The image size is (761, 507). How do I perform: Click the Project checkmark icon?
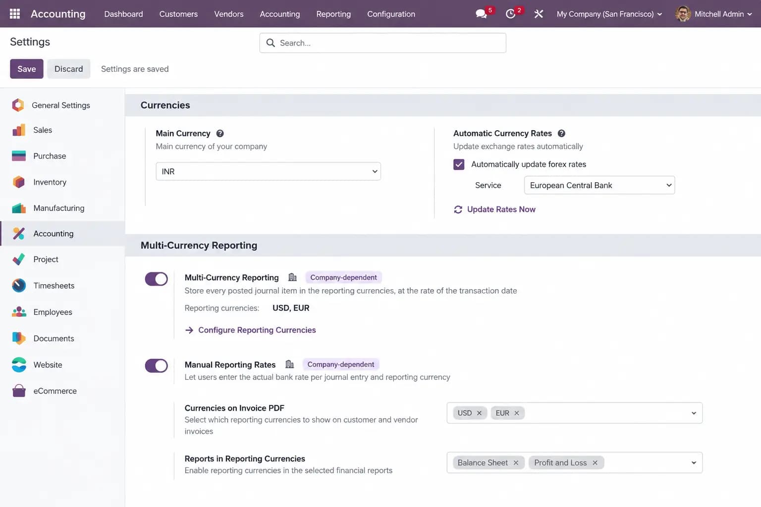point(18,259)
